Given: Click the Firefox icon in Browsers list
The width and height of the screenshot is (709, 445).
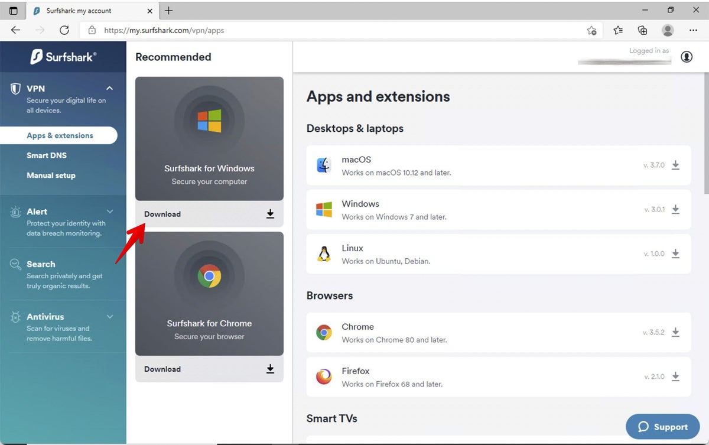Looking at the screenshot, I should 324,377.
